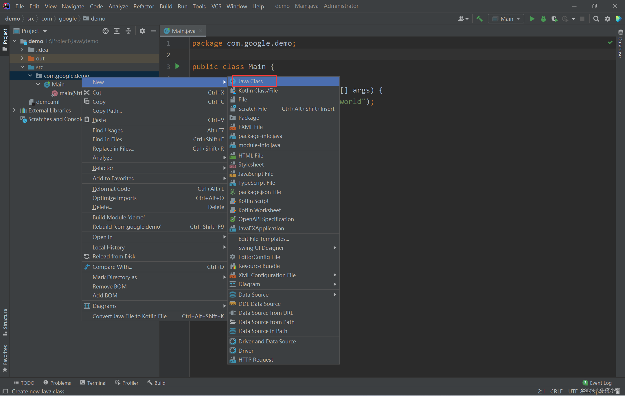Viewport: 625px width, 396px height.
Task: Select Java Class in New submenu
Action: point(251,81)
